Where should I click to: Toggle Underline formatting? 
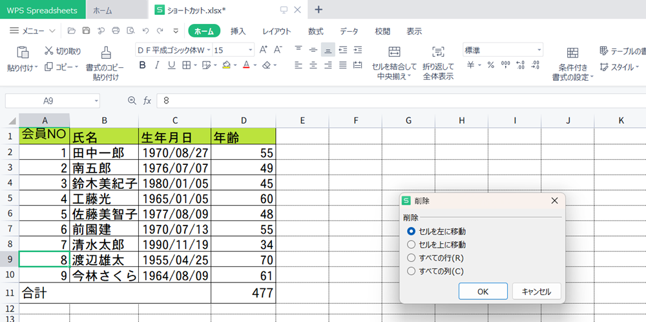pos(171,65)
